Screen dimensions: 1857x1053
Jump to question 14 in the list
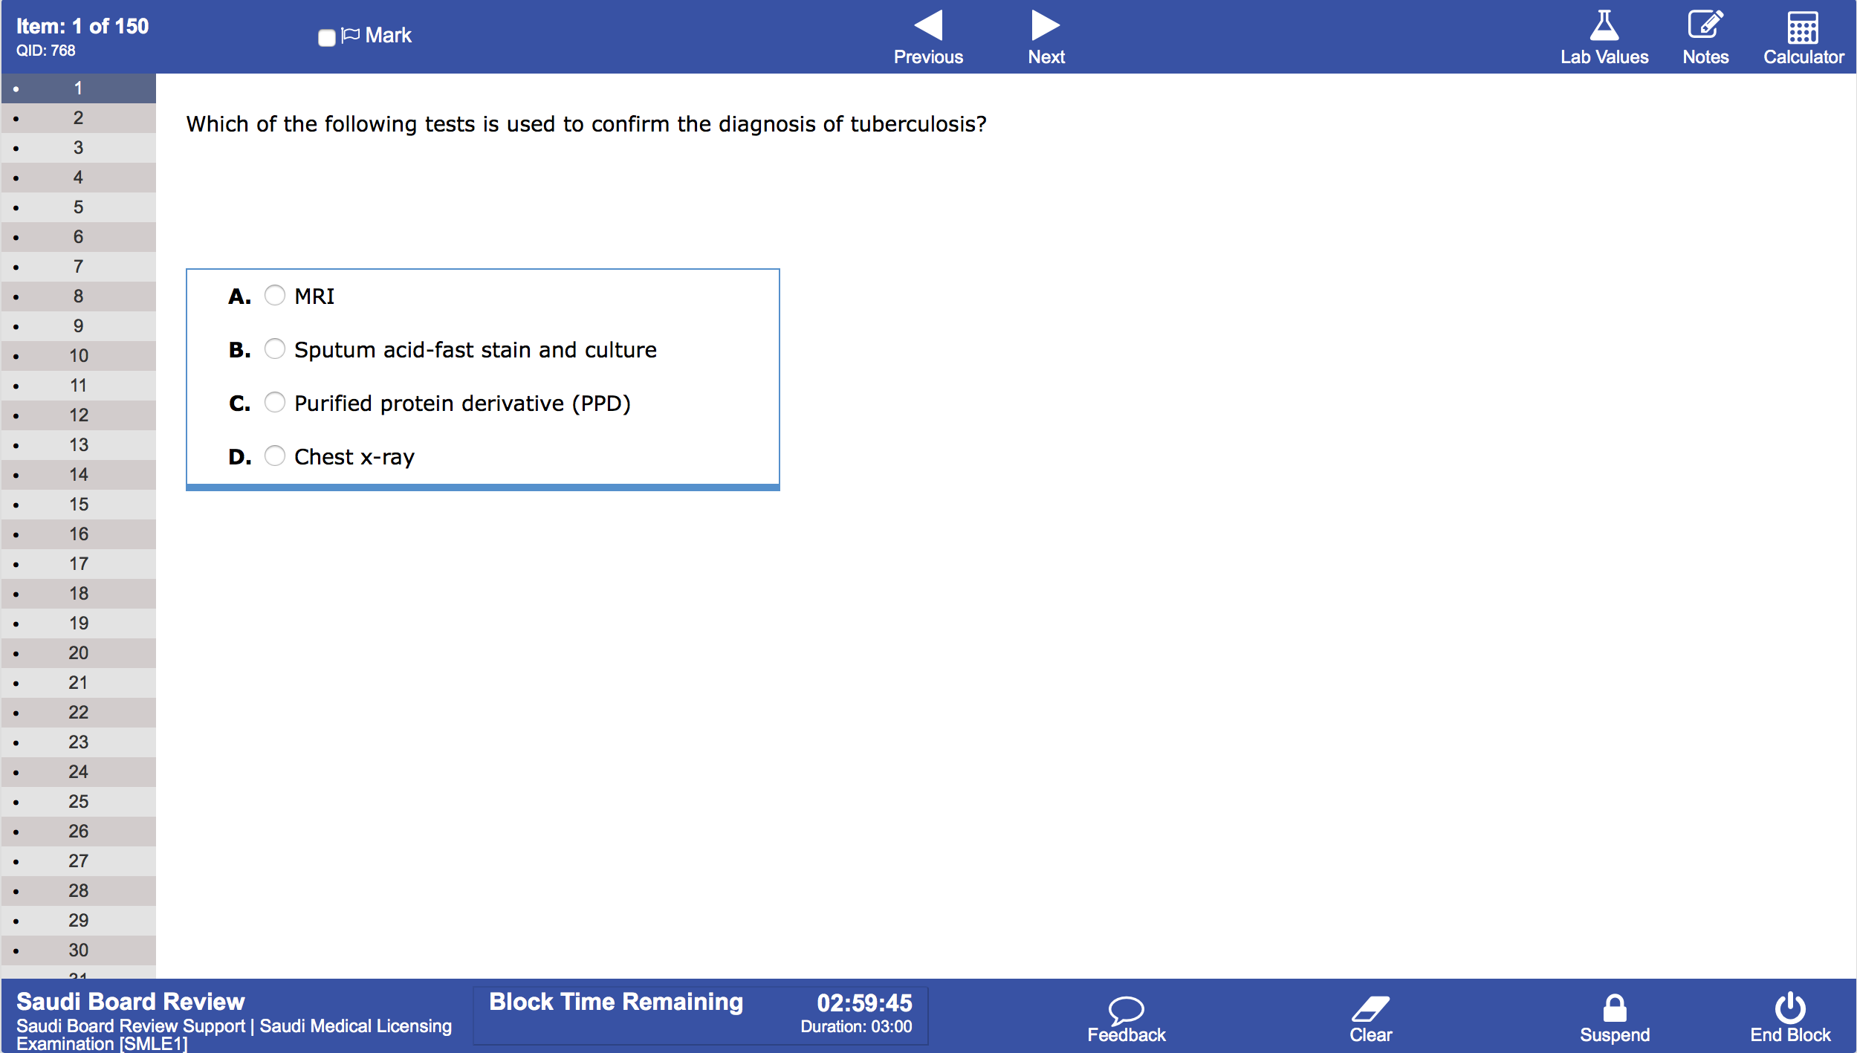(x=78, y=475)
